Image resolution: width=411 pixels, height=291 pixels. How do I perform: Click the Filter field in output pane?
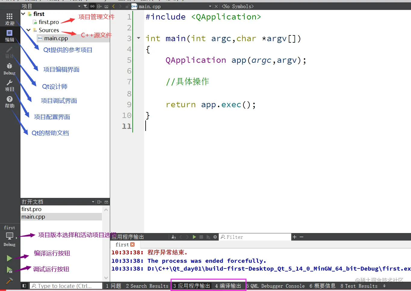click(x=255, y=237)
